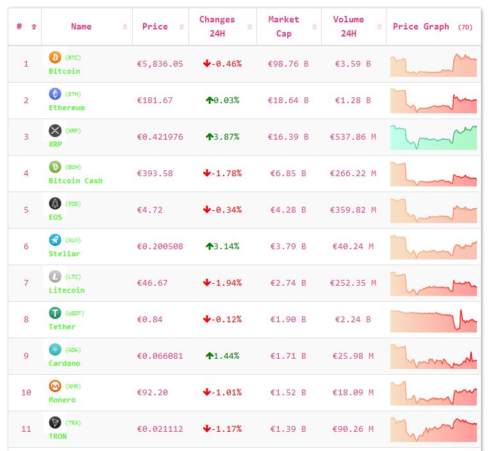This screenshot has height=451, width=491.
Task: Open the Bitcoin name link
Action: (64, 71)
